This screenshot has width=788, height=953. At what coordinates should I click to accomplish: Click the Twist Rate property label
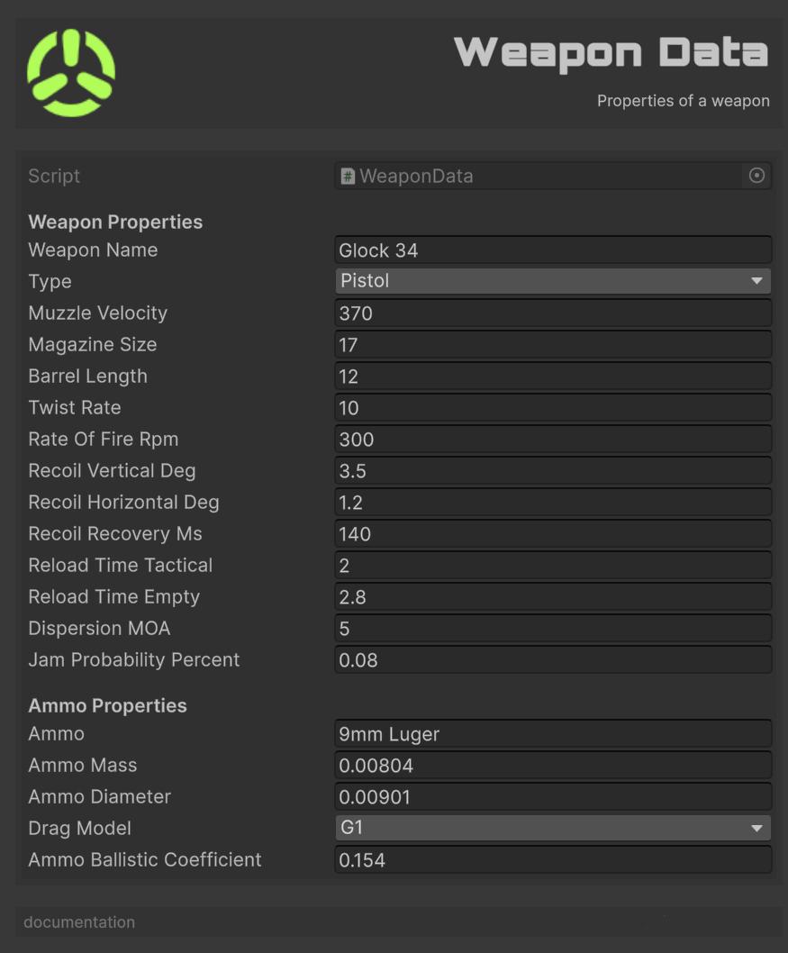[x=75, y=407]
